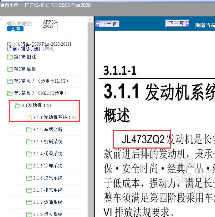The width and height of the screenshot is (215, 217).
Task: Expand 第3篇 动力（适用于H15T）
Action: (41, 81)
